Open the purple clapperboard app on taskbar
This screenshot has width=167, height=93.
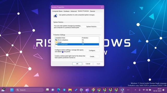87,90
